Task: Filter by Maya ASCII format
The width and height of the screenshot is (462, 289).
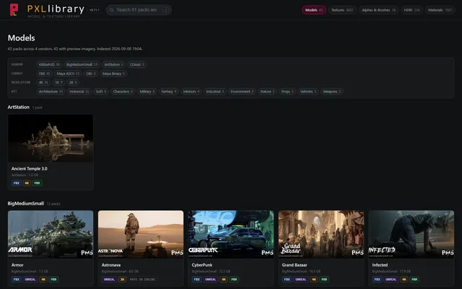Action: click(68, 74)
